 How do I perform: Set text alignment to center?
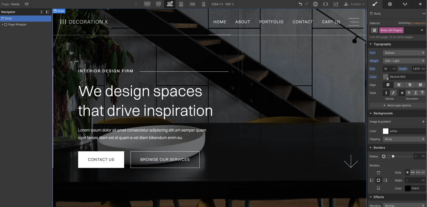point(399,85)
